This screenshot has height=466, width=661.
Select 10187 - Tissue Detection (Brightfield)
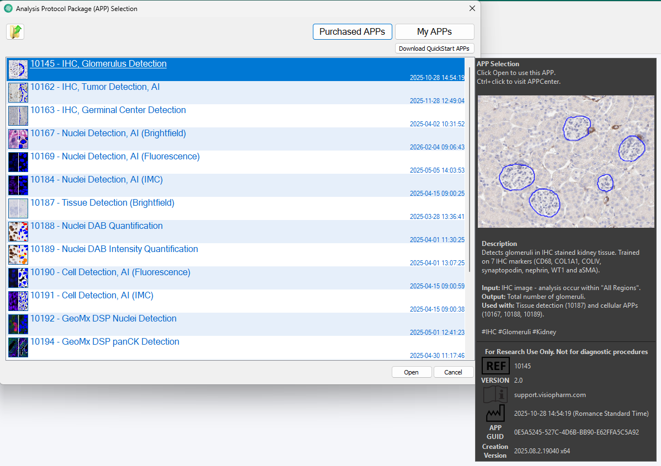103,202
